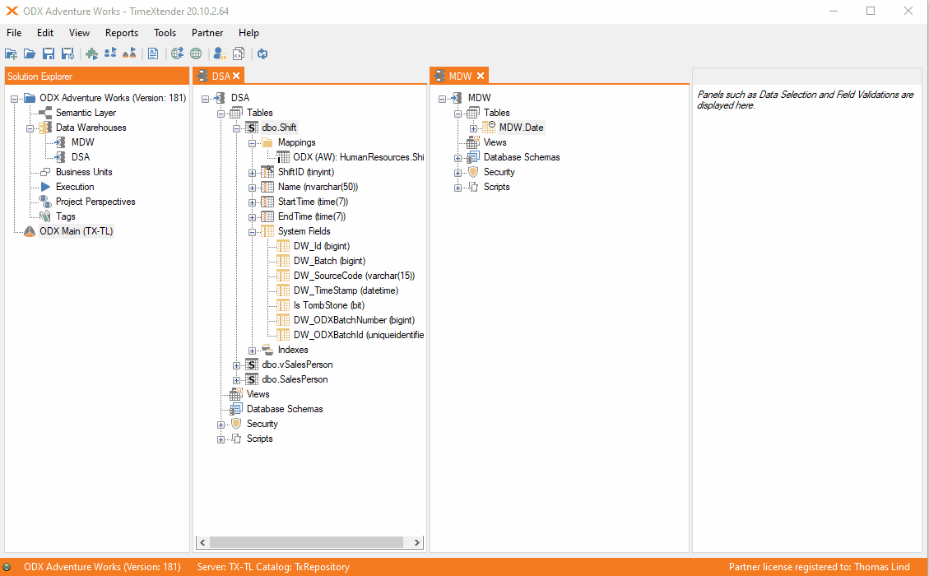Close the DSA tab

[236, 76]
